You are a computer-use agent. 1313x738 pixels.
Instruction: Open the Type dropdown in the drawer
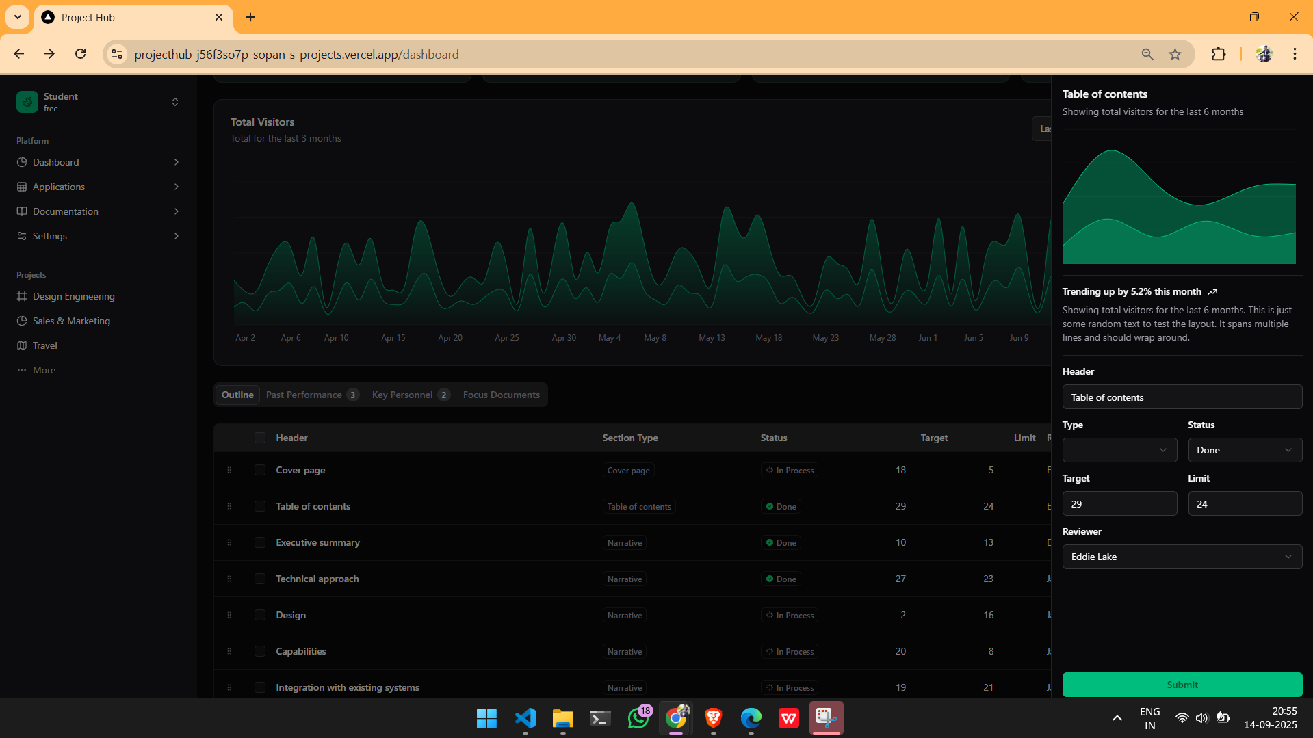click(1119, 450)
